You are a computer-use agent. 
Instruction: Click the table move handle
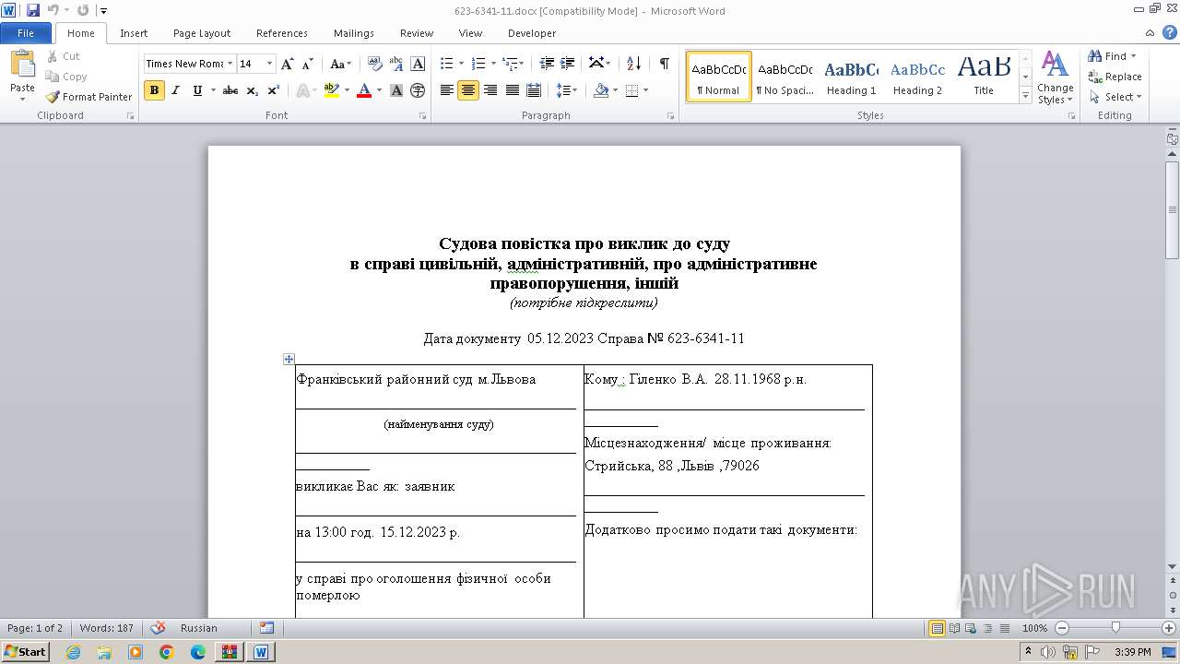click(x=289, y=359)
